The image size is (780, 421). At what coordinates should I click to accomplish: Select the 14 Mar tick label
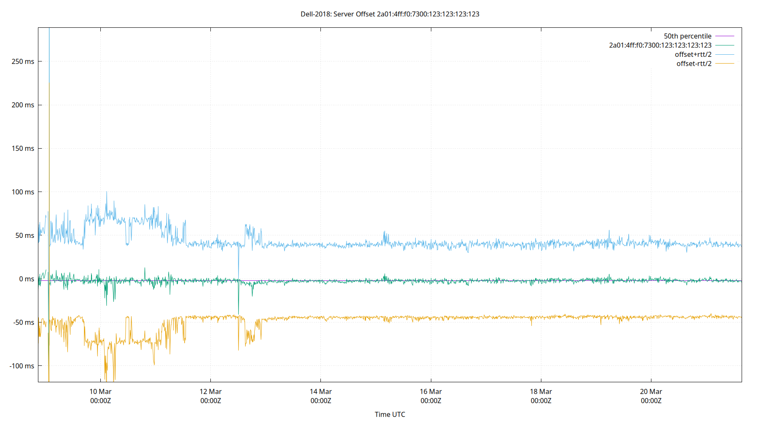pyautogui.click(x=322, y=391)
